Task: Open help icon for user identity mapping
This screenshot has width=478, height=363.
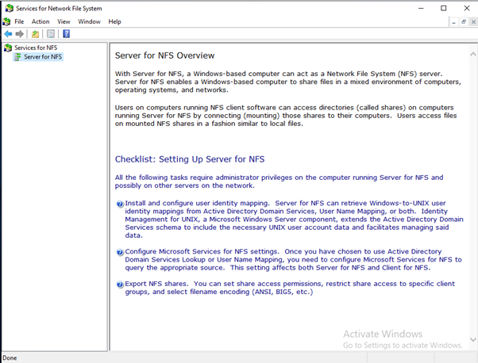Action: point(120,204)
